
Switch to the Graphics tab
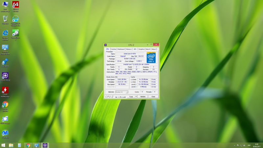(142, 49)
